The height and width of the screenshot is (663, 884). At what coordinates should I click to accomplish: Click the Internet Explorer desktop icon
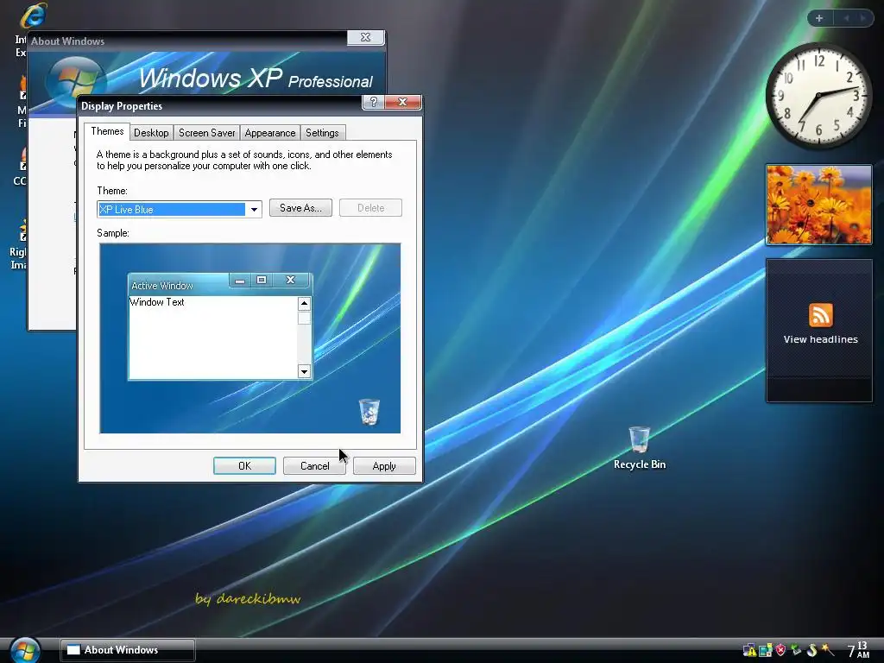pyautogui.click(x=33, y=16)
